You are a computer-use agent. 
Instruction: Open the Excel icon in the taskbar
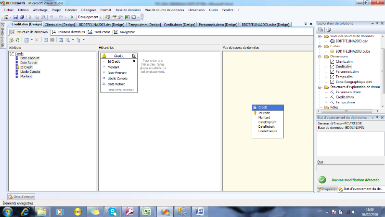[147, 211]
